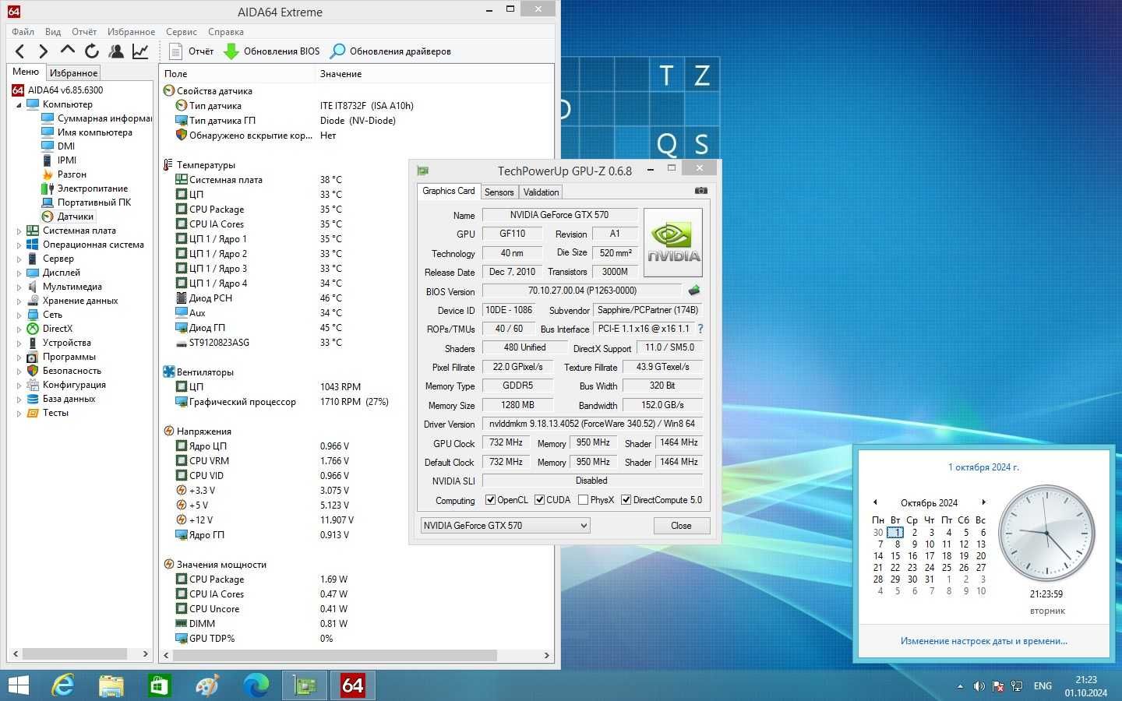Image resolution: width=1122 pixels, height=701 pixels.
Task: Expand Дисплей tree node
Action: click(19, 273)
